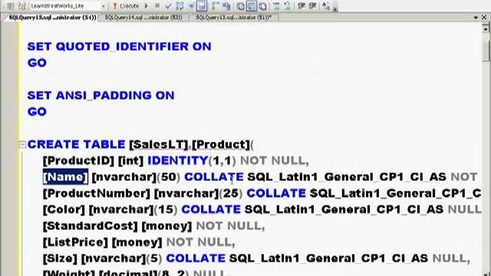Open the Query Options icon
Image resolution: width=491 pixels, height=276 pixels.
[191, 5]
